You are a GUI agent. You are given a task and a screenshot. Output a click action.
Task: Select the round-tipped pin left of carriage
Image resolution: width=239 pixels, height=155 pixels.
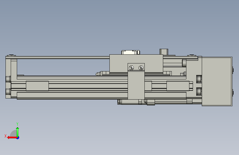pyautogui.click(x=98, y=74)
